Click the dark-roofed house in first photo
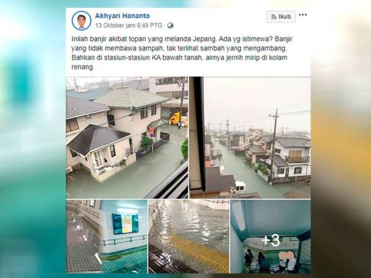Viewport: 371px width, 278px height. coord(98,152)
